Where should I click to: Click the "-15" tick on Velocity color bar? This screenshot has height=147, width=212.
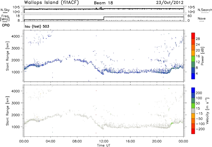tap(199, 114)
